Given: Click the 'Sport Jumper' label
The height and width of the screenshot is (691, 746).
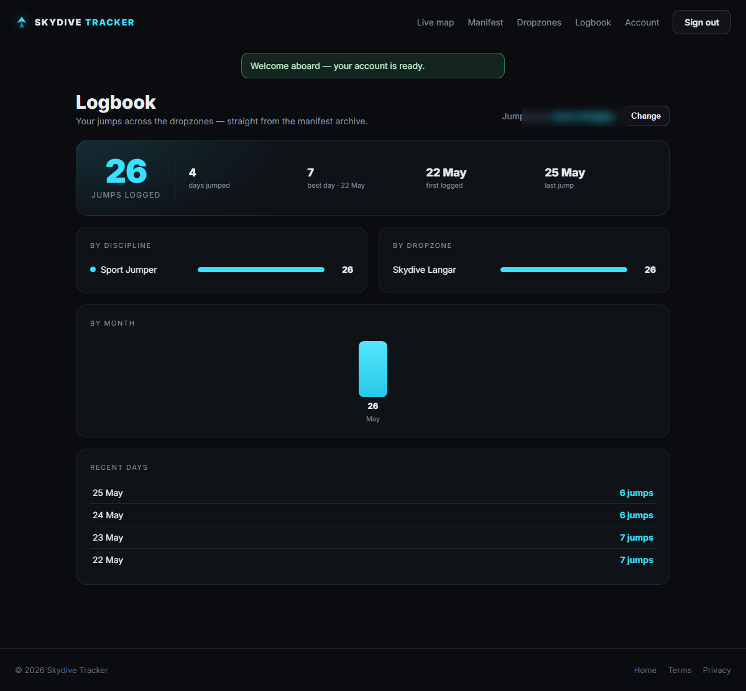Looking at the screenshot, I should [129, 270].
